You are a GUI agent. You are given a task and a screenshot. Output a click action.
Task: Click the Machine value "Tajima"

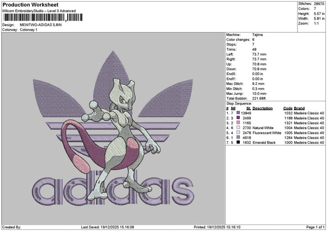point(257,35)
